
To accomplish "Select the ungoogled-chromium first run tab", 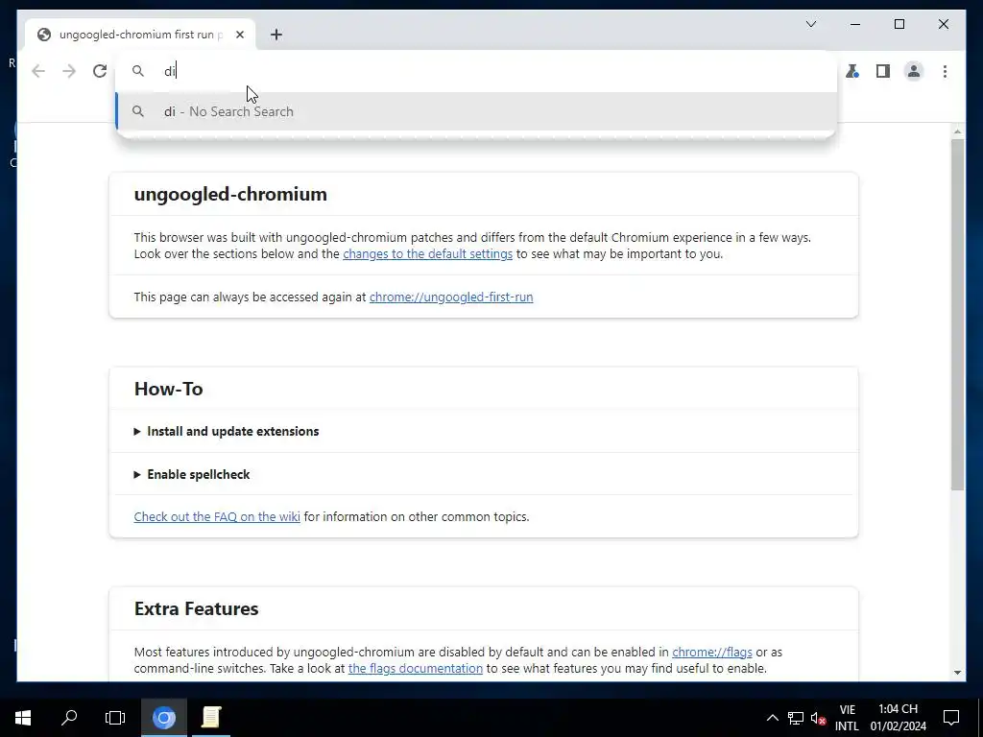I will 140,35.
